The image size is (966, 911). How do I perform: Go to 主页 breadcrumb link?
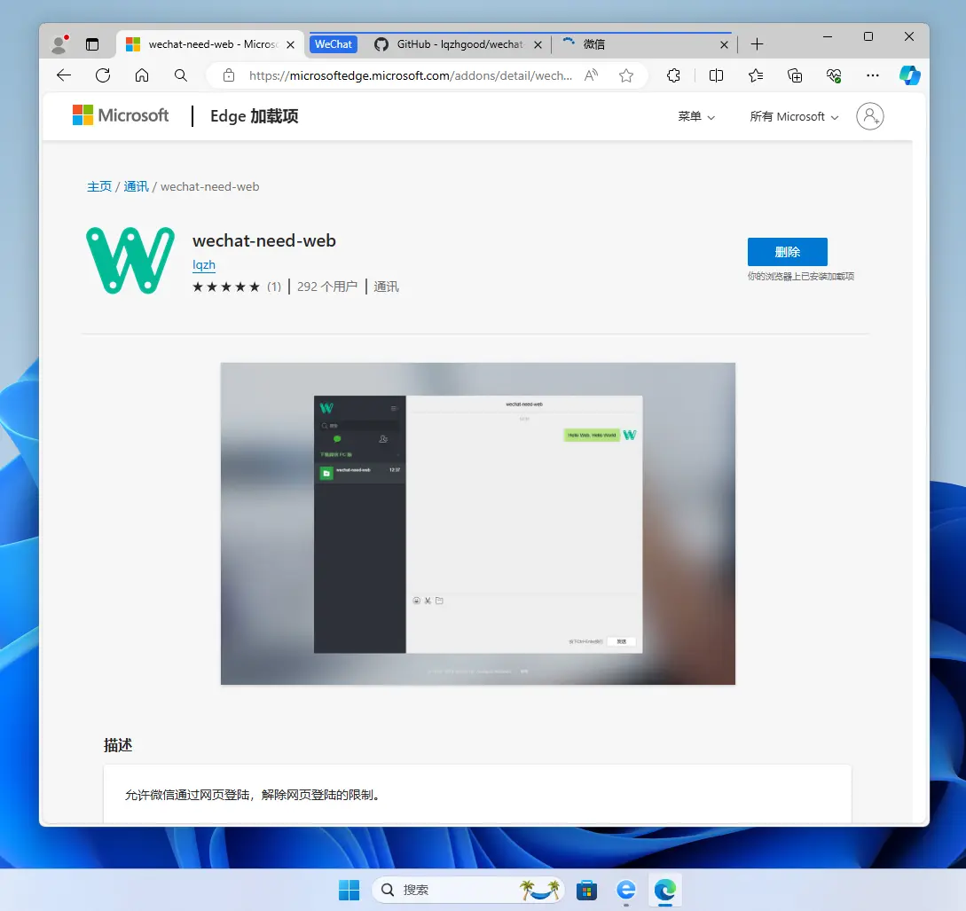[x=99, y=186]
